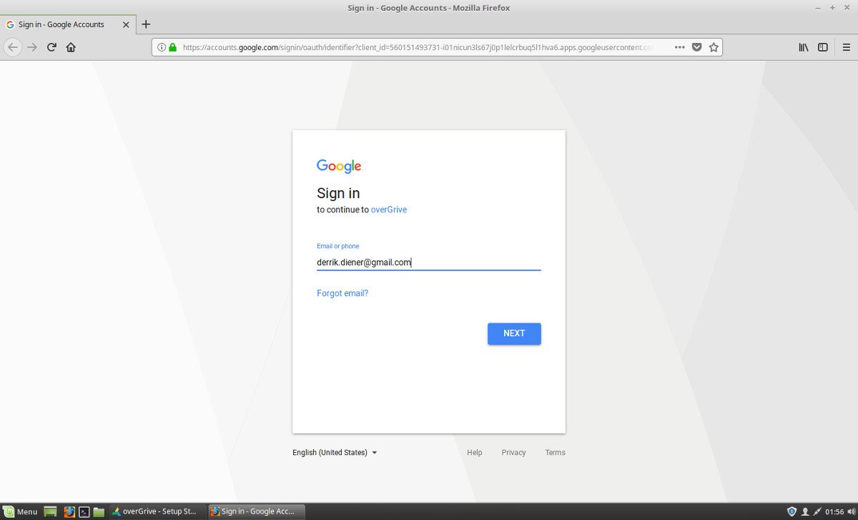Open page actions three-dot menu

point(680,47)
